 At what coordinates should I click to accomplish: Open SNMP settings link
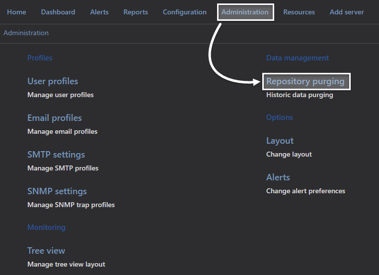[57, 191]
